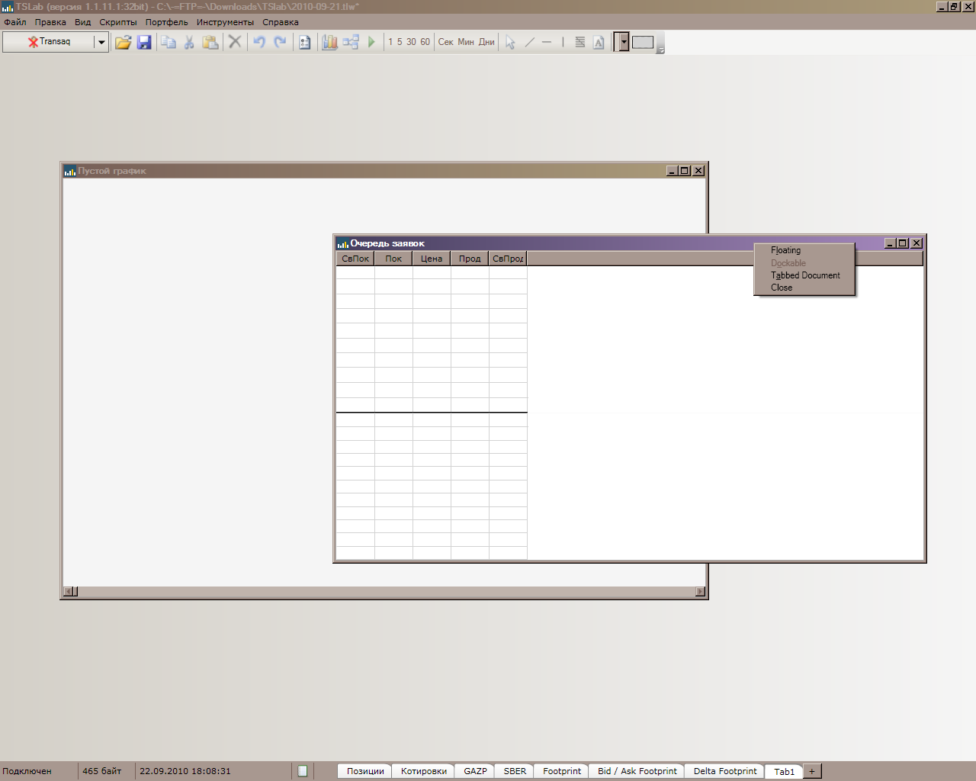Switch timeframe units to Дни
This screenshot has height=781, width=976.
pos(486,42)
